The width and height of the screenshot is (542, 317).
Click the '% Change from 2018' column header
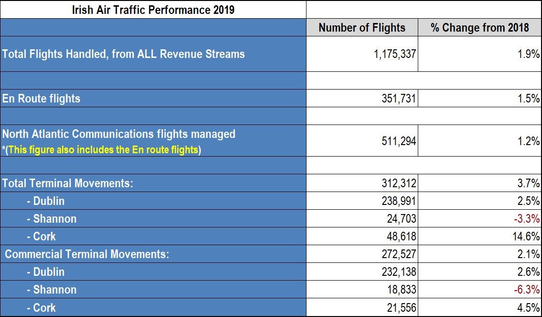480,27
